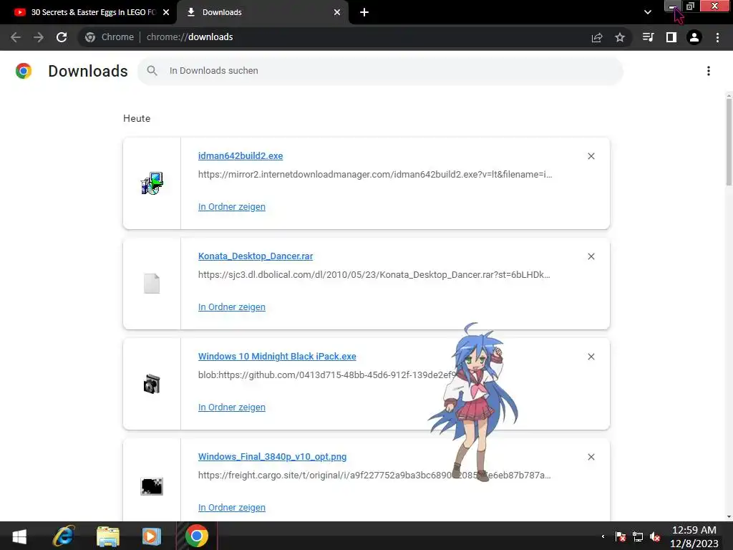
Task: Open the Action Center flag tray icon
Action: pos(621,536)
